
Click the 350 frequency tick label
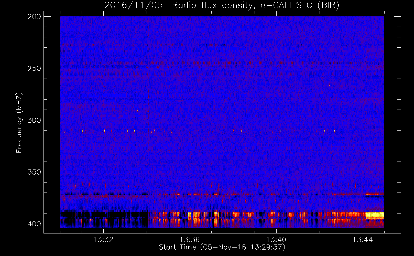click(34, 172)
